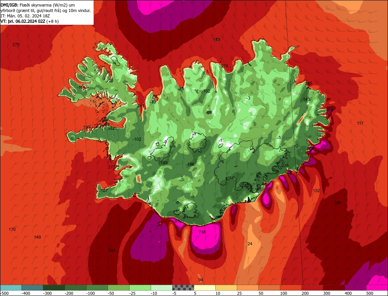Click the legend label -25

click(132, 294)
